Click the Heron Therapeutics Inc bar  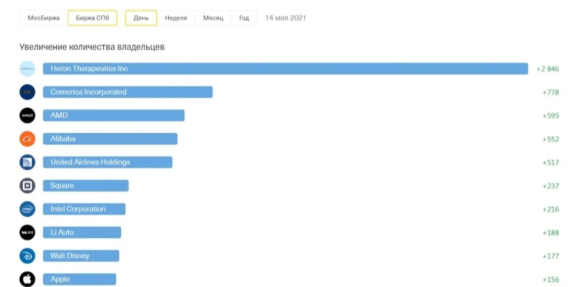click(x=285, y=69)
